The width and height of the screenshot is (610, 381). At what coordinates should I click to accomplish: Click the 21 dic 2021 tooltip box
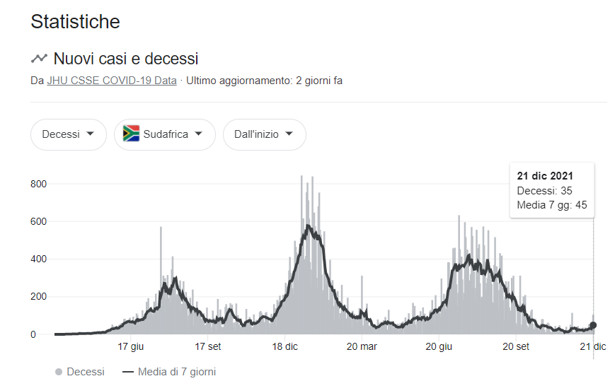tap(551, 191)
